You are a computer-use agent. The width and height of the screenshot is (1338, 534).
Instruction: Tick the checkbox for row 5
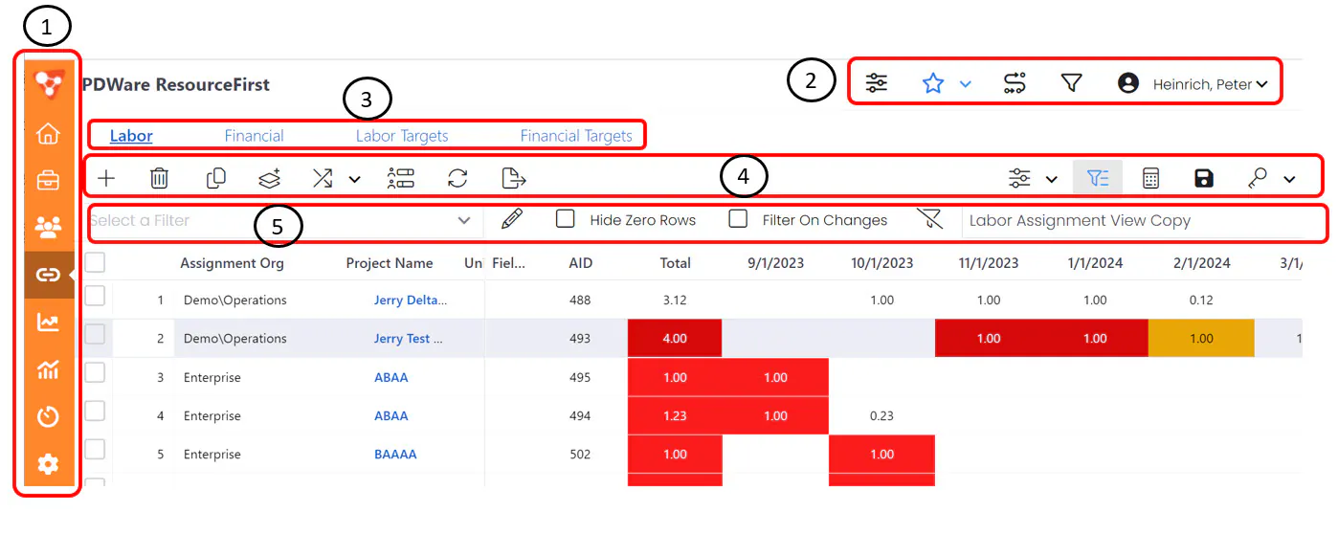pyautogui.click(x=95, y=450)
